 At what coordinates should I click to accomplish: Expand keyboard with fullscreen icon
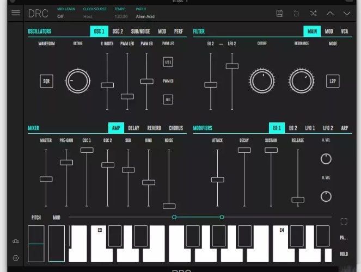pyautogui.click(x=344, y=221)
